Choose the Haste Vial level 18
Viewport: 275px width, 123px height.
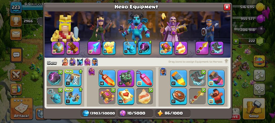click(x=216, y=78)
